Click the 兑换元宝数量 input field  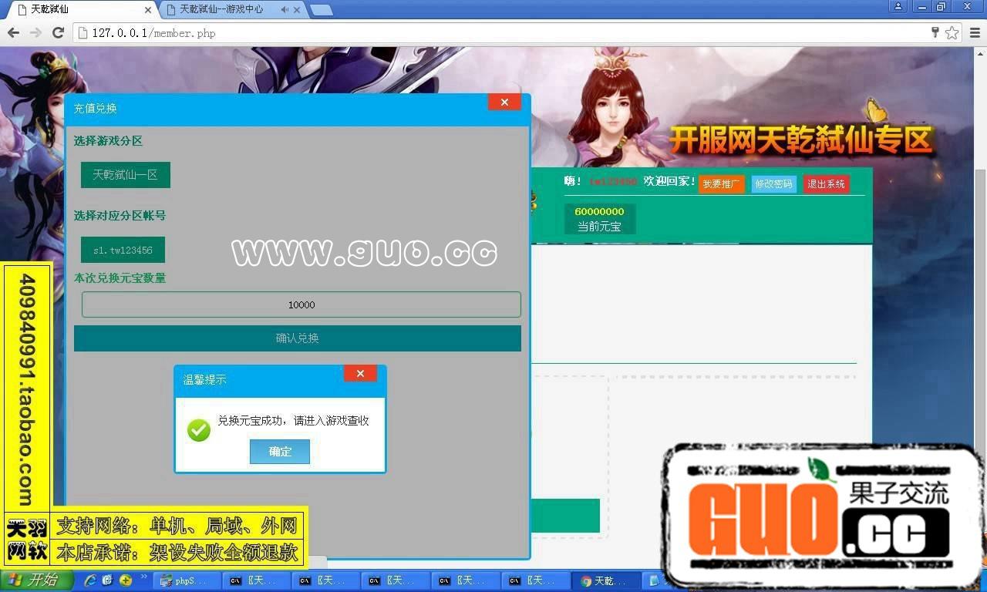(301, 304)
